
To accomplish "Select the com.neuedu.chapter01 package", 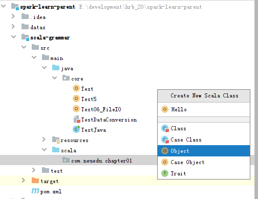I will [101, 161].
